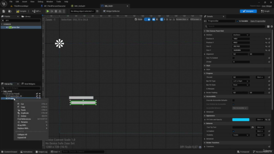
Task: Click the Unreal Engine logo icon
Action: [x=4, y=3]
